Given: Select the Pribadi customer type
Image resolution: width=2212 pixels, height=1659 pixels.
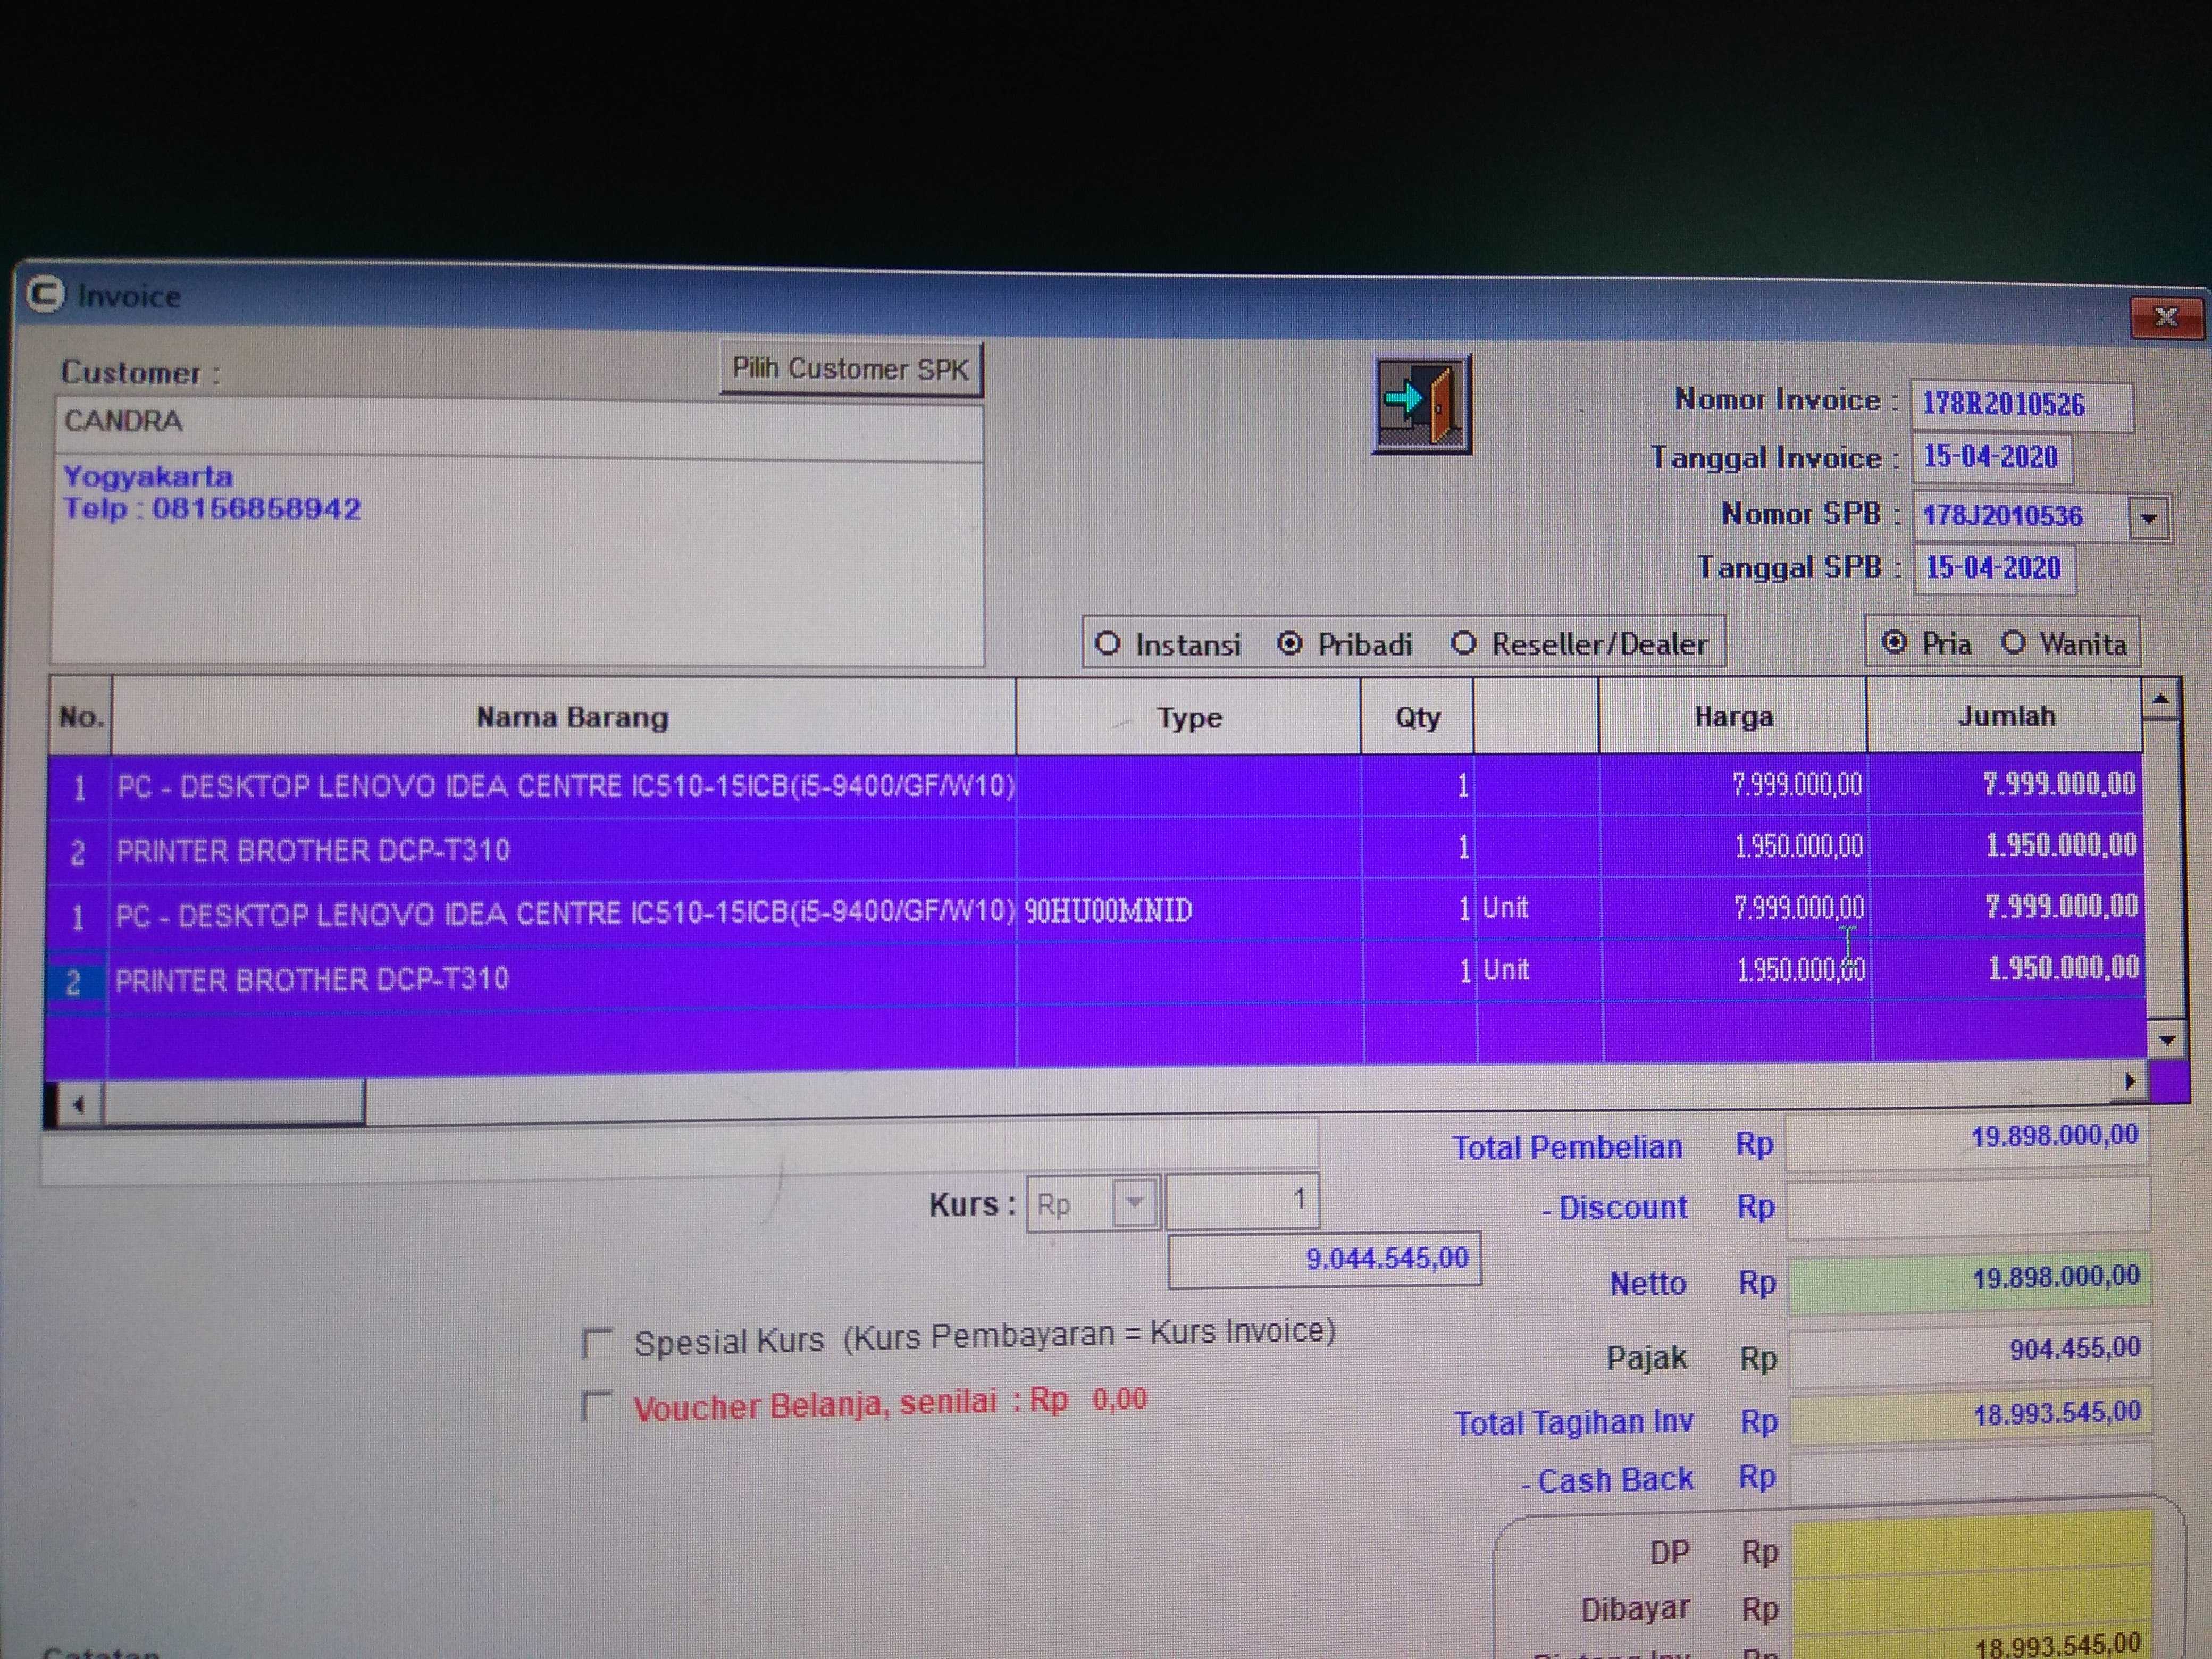Looking at the screenshot, I should [x=1290, y=643].
